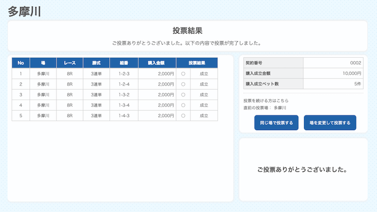Viewport: 377px width, 212px height.
Task: Click the 投票を続ける方はこちら text
Action: (266, 101)
